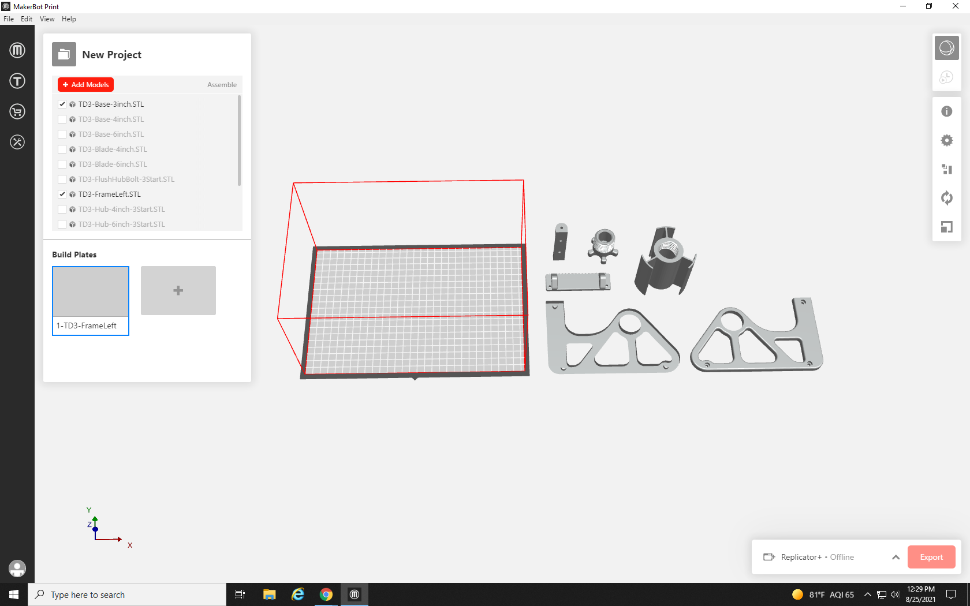Screen dimensions: 970x606
Task: Select the small threaded hub bolt model
Action: pos(603,245)
